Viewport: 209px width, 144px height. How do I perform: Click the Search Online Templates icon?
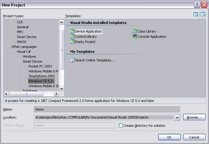(x=72, y=60)
